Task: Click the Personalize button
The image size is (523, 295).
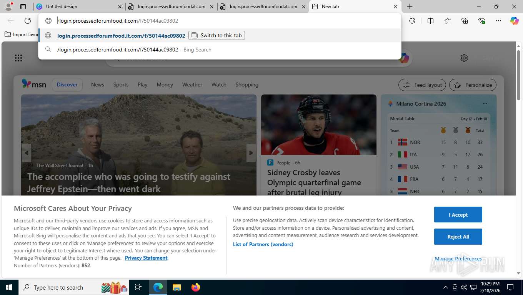Action: pyautogui.click(x=473, y=85)
